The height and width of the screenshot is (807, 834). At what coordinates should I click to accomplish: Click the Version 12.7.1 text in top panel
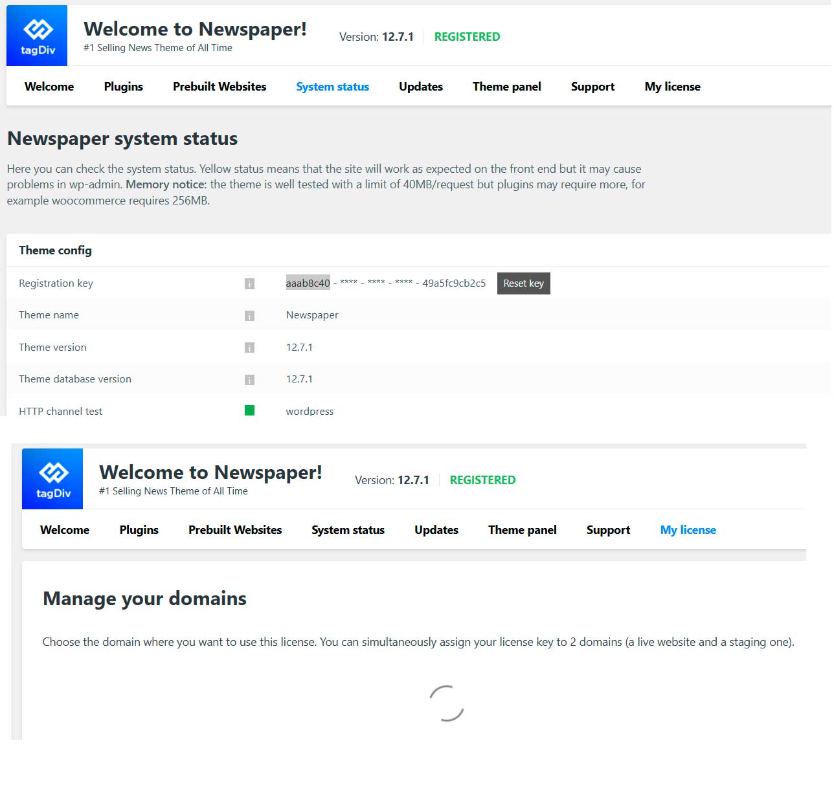[376, 37]
